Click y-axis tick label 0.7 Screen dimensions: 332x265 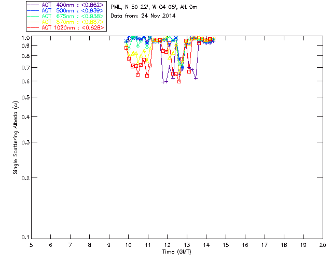tap(25, 68)
